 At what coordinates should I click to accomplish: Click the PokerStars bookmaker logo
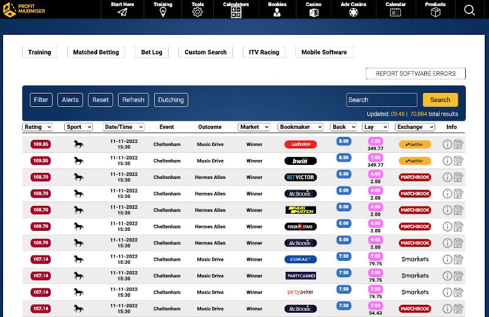coord(301,227)
